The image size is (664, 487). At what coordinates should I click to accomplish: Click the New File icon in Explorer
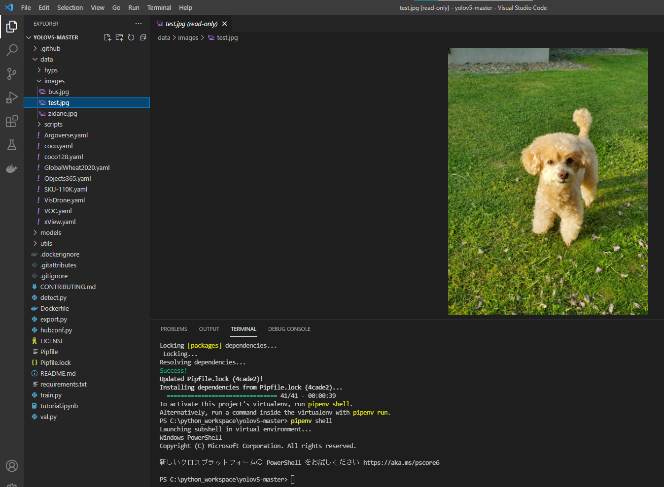(107, 37)
